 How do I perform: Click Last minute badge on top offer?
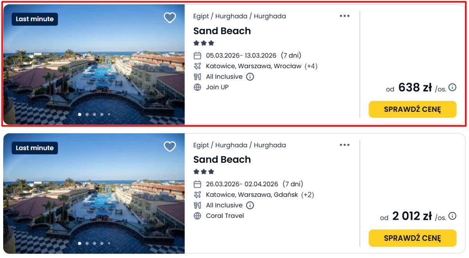pos(35,19)
